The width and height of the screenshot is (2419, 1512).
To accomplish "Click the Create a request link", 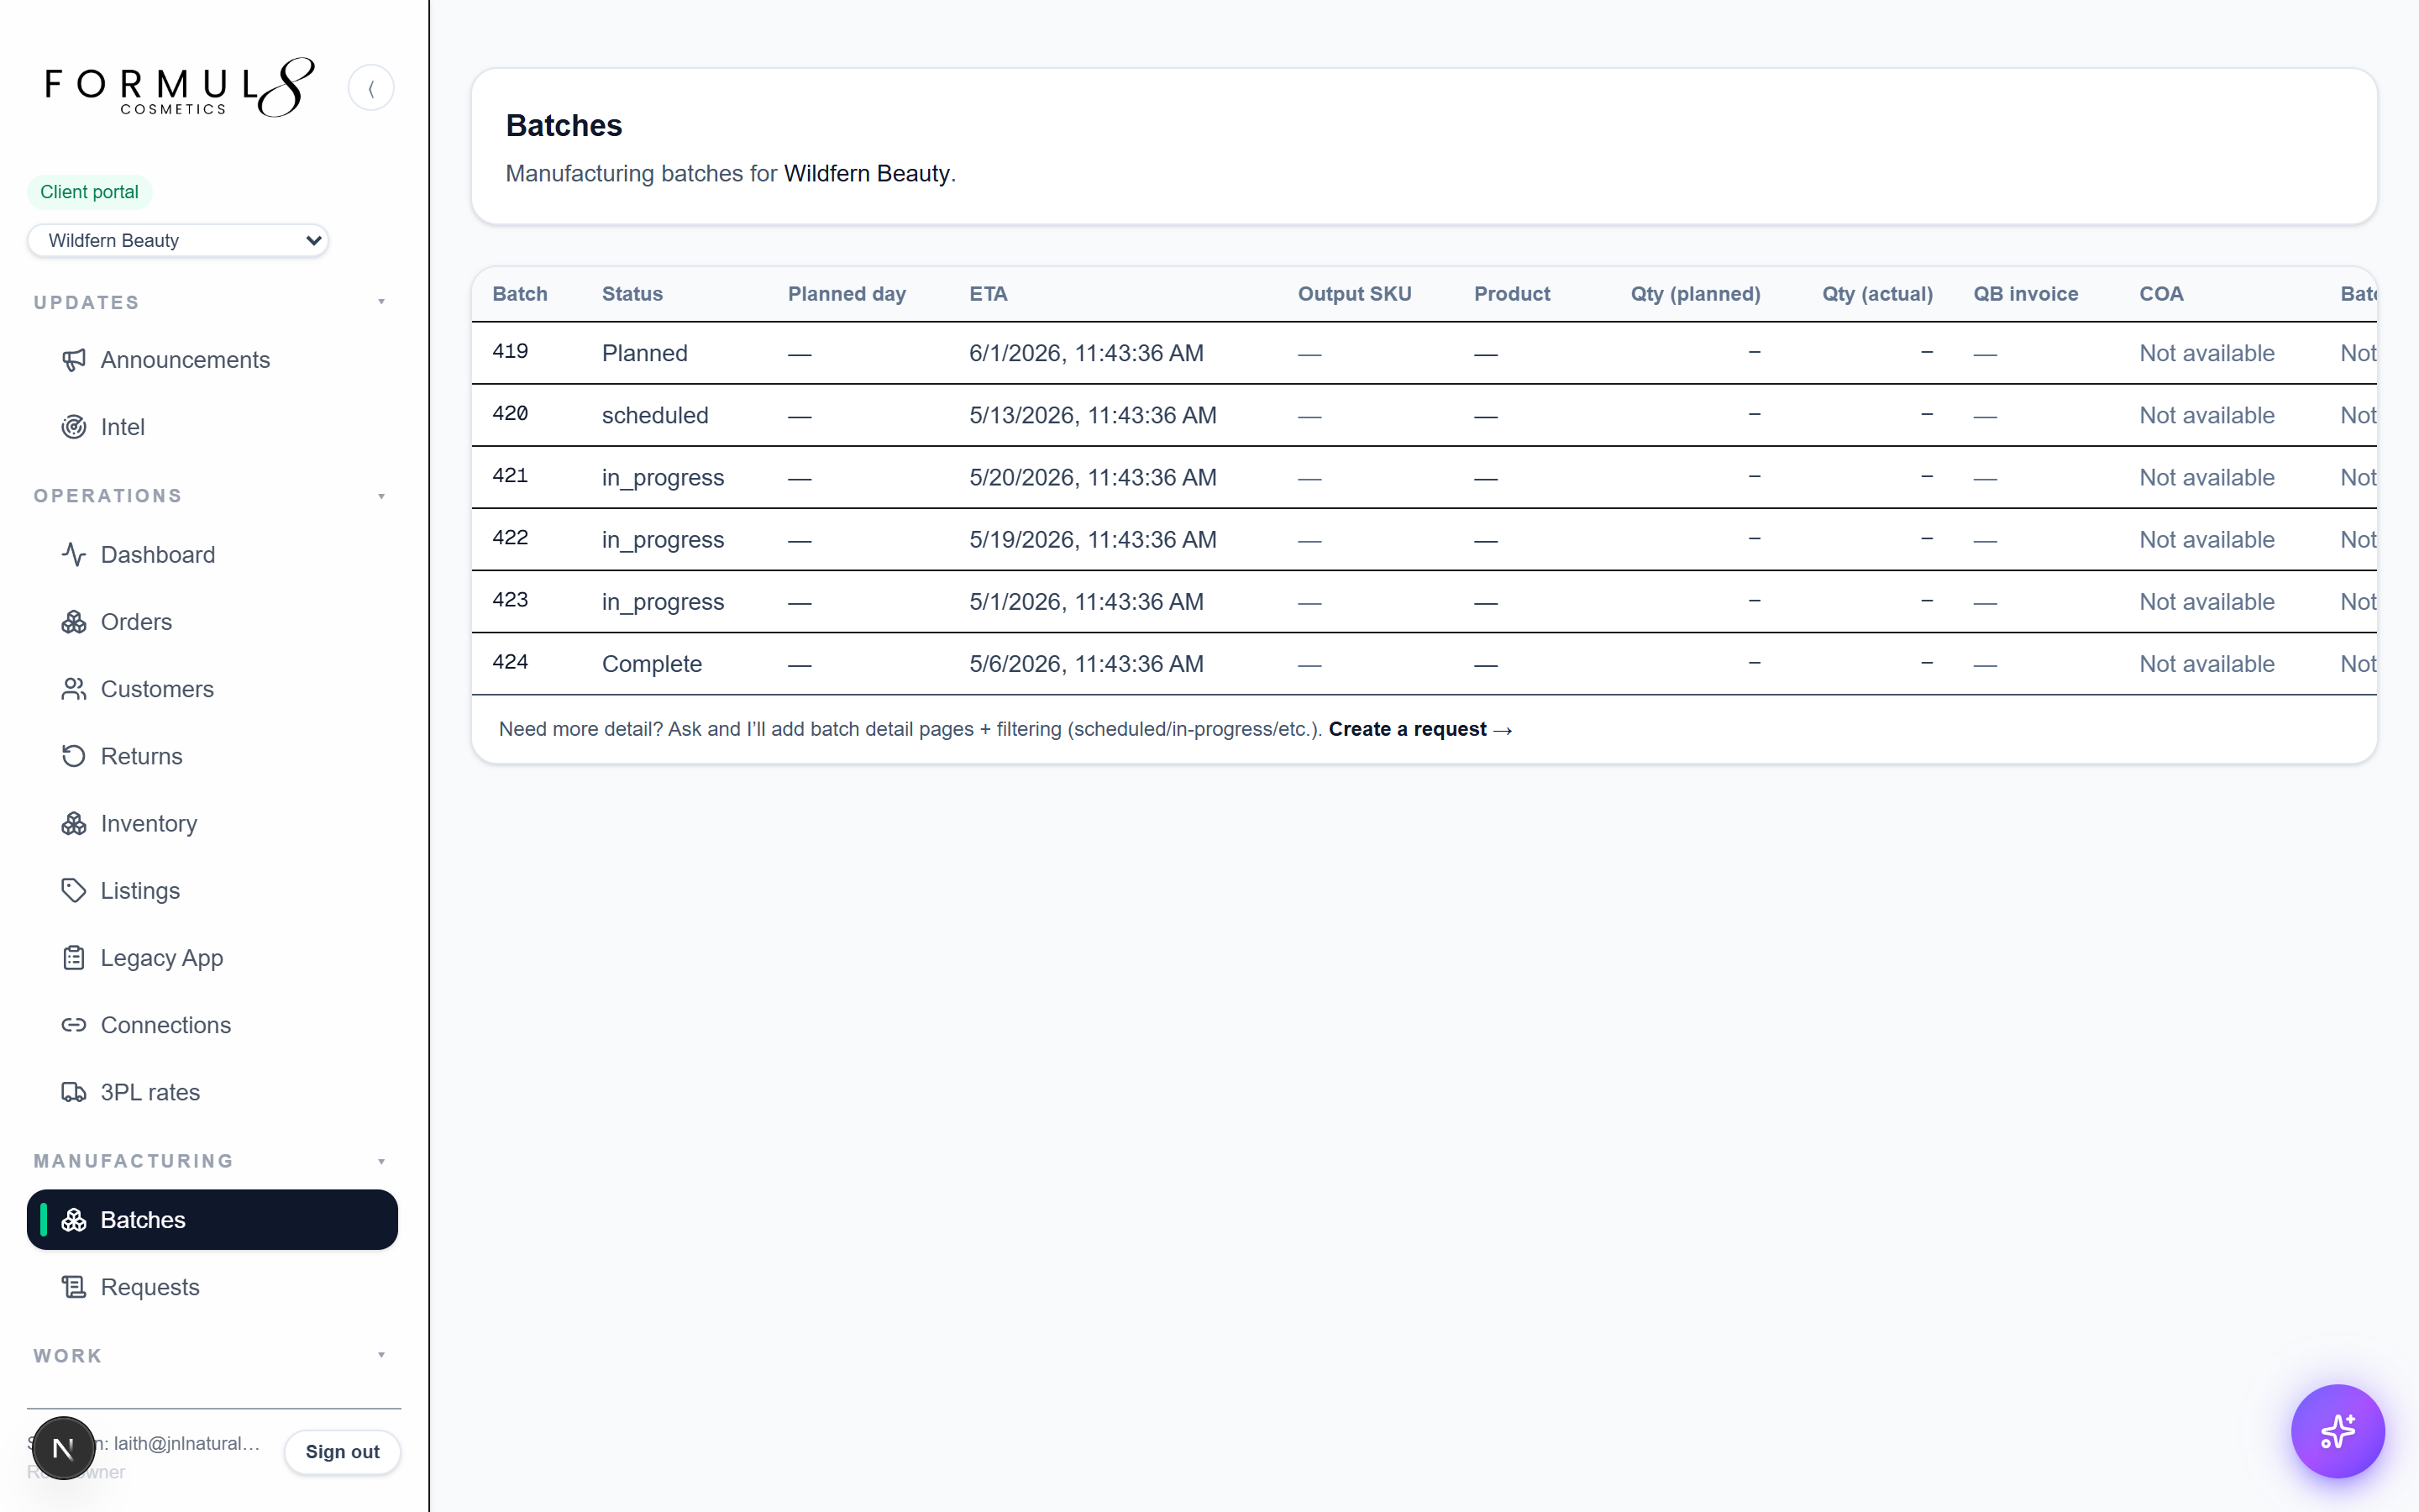I will tap(1419, 729).
